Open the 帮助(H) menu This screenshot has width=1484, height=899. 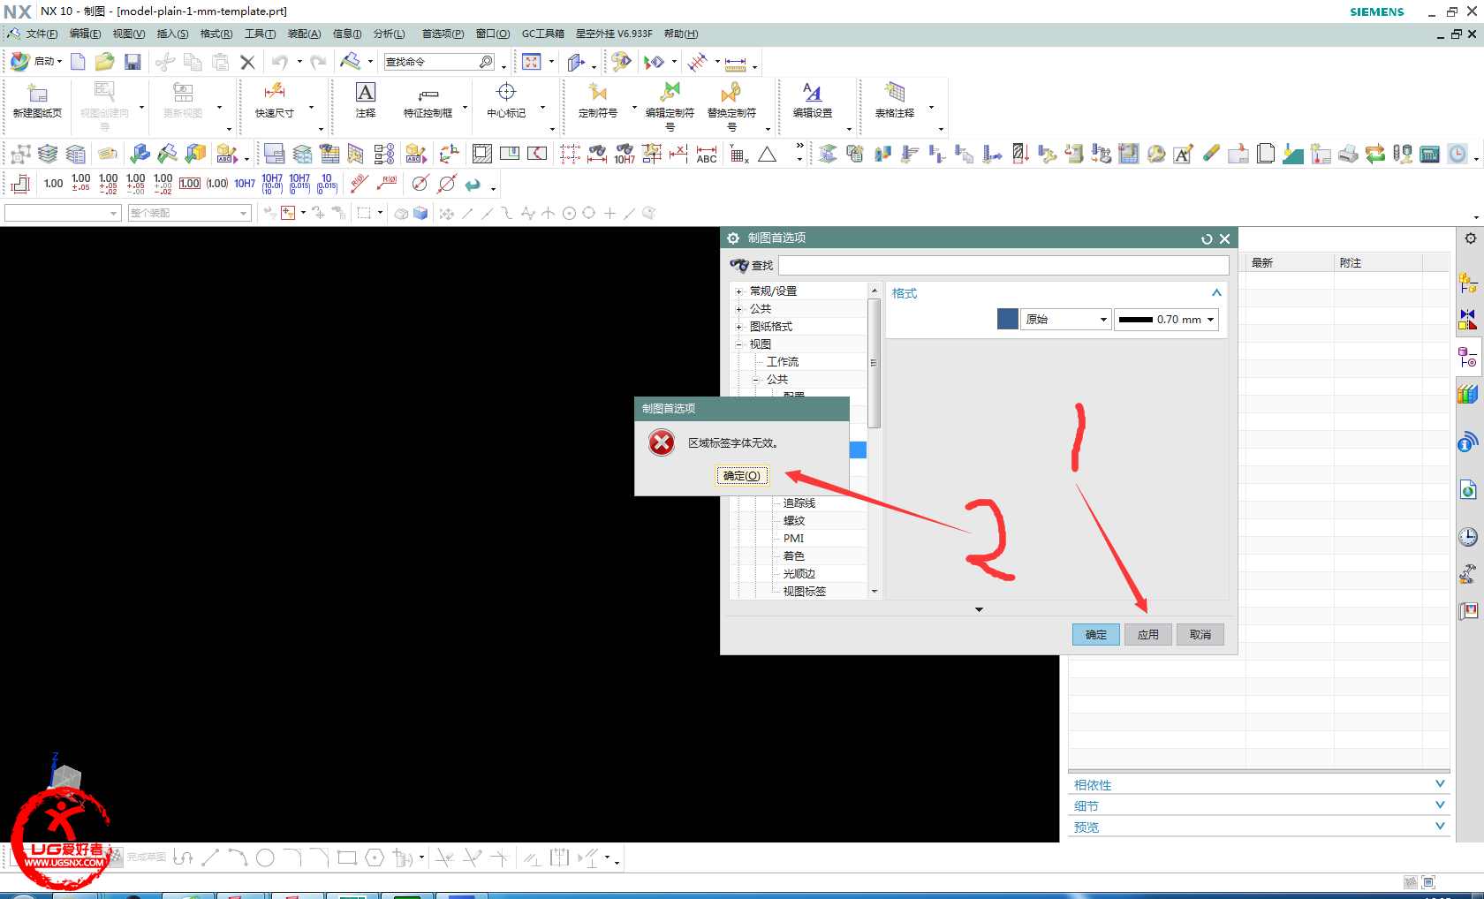681,34
